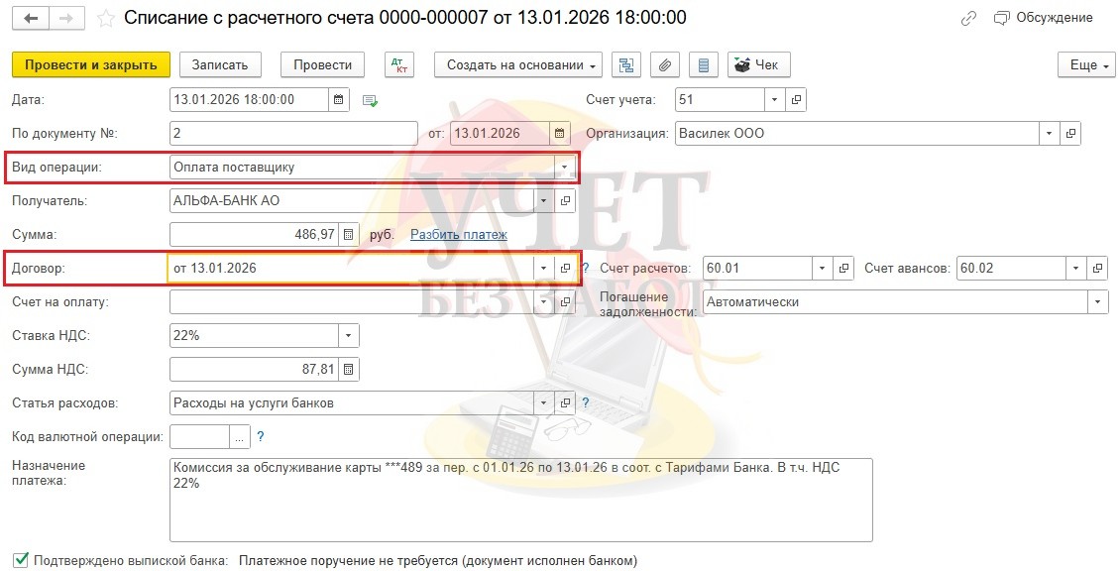This screenshot has width=1120, height=571.
Task: Expand the Ставка НДС dropdown
Action: pos(348,336)
